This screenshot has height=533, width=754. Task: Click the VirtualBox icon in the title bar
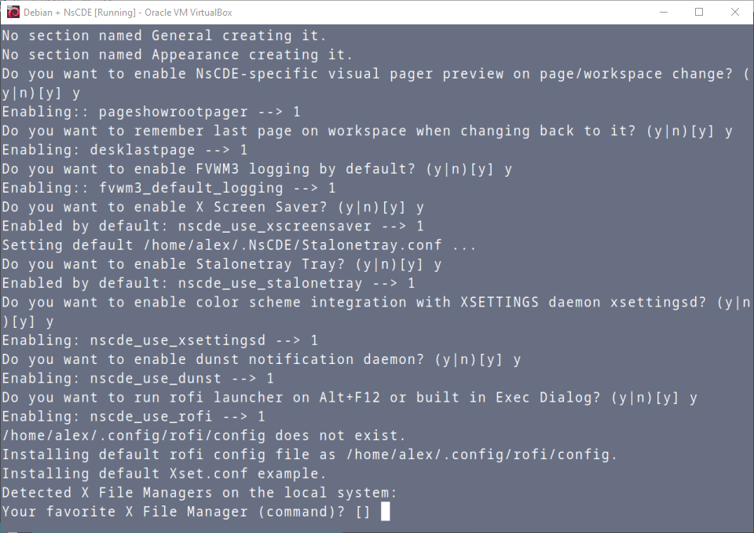[13, 12]
